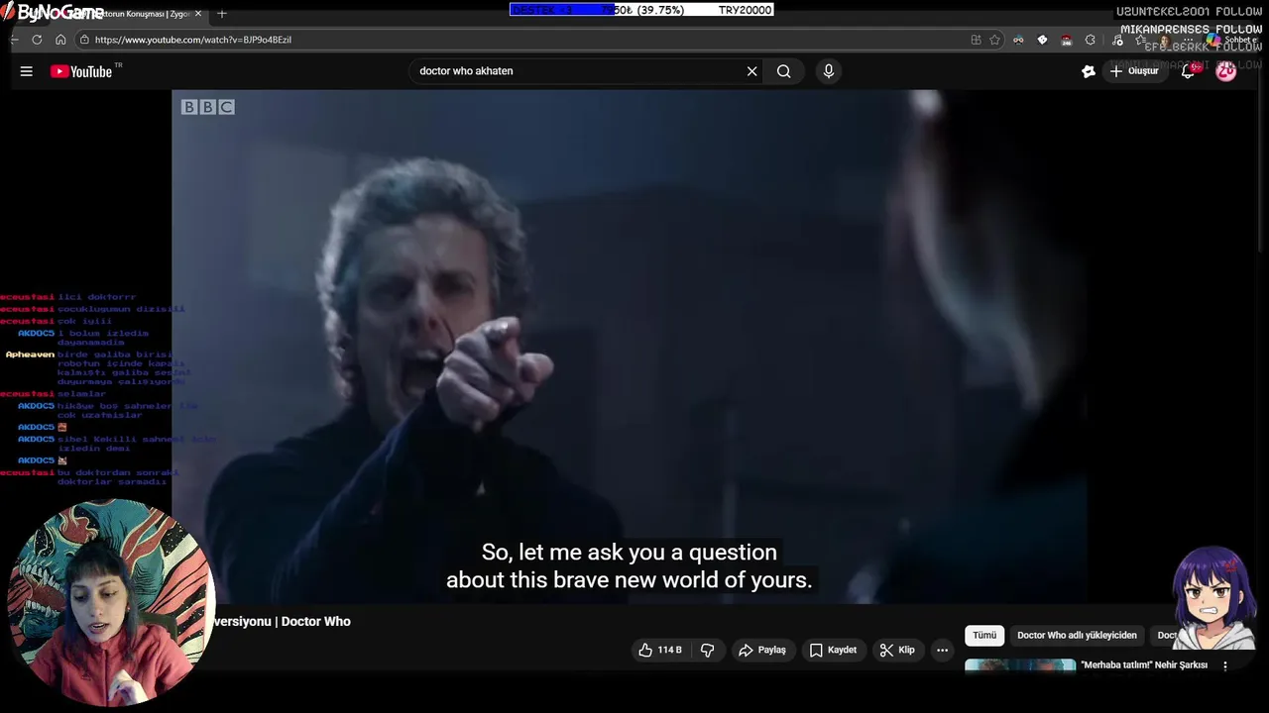Open the media control music-note icon
The width and height of the screenshot is (1269, 713).
(1117, 40)
